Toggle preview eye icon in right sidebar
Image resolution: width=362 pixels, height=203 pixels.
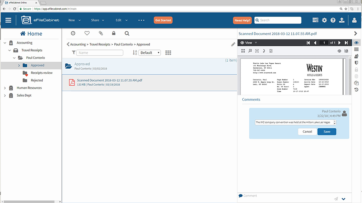click(x=356, y=43)
